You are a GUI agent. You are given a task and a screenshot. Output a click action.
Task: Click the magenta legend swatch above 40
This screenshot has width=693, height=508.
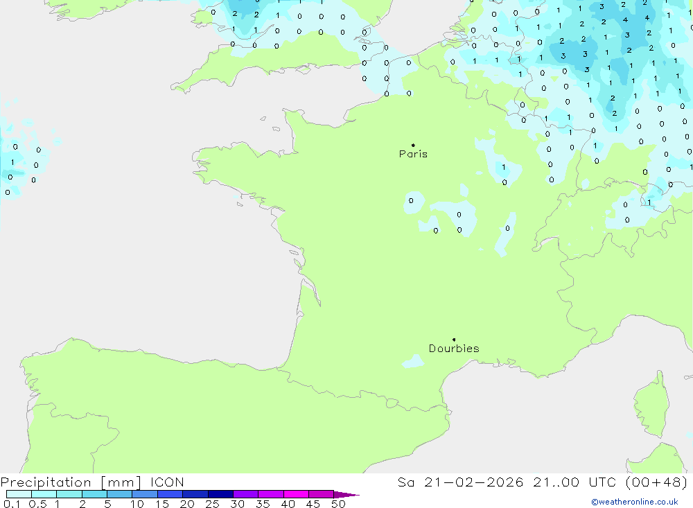[296, 494]
